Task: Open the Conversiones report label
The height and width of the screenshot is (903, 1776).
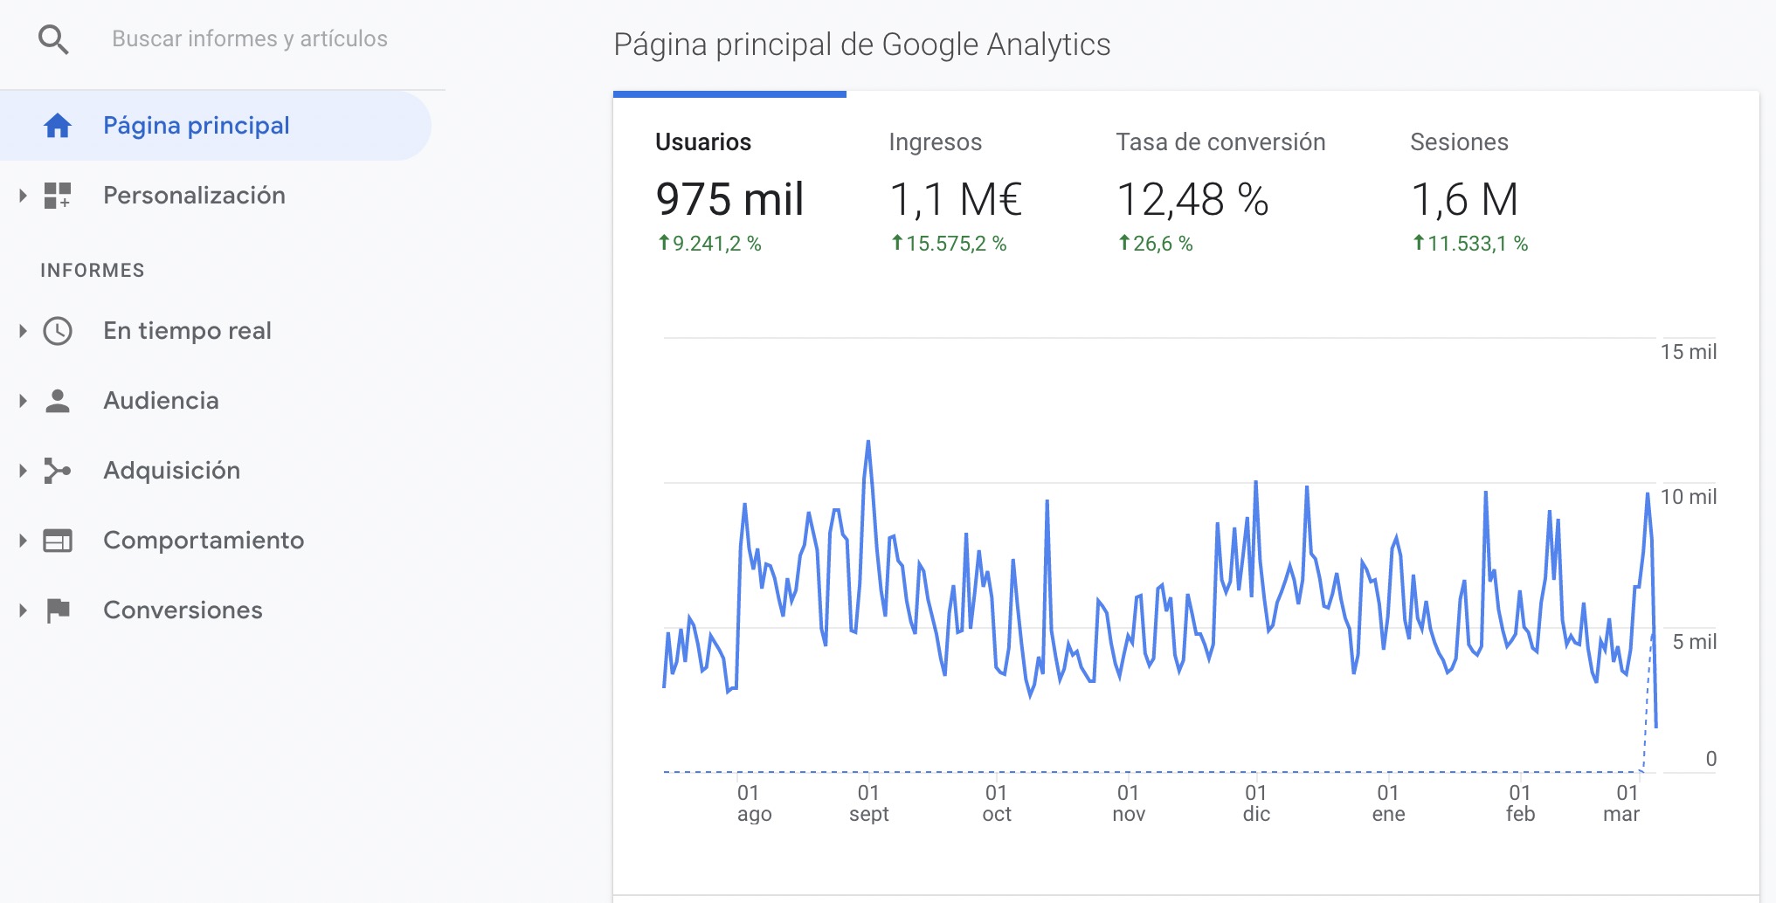Action: 183,610
